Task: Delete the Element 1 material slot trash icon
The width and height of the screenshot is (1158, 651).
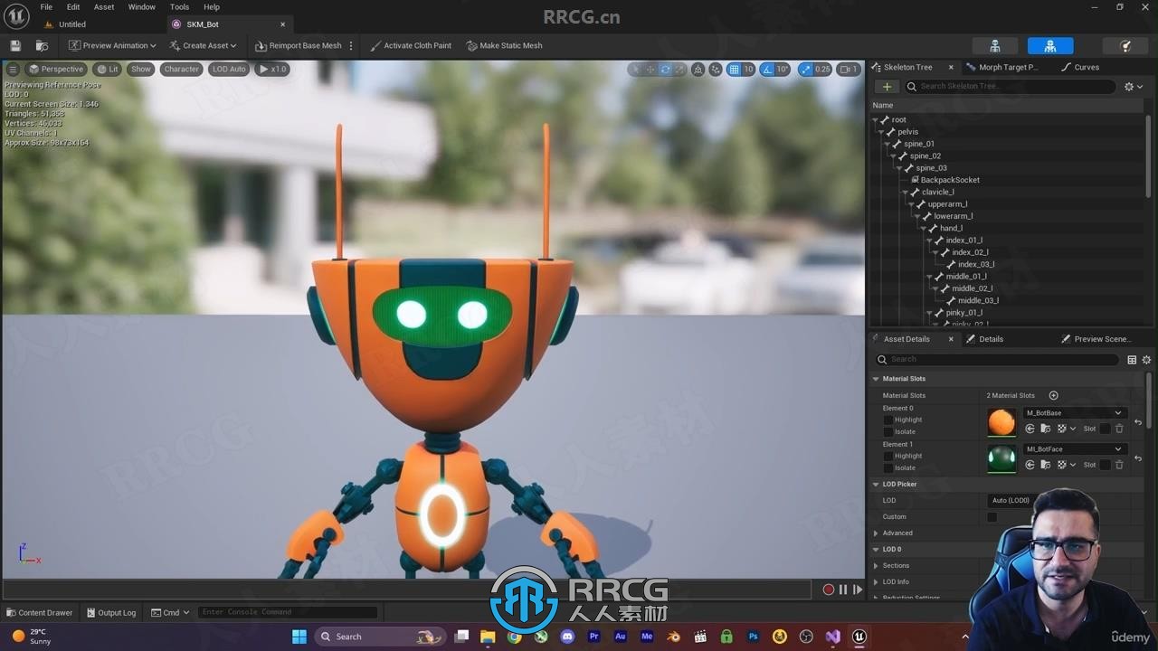Action: click(1119, 465)
